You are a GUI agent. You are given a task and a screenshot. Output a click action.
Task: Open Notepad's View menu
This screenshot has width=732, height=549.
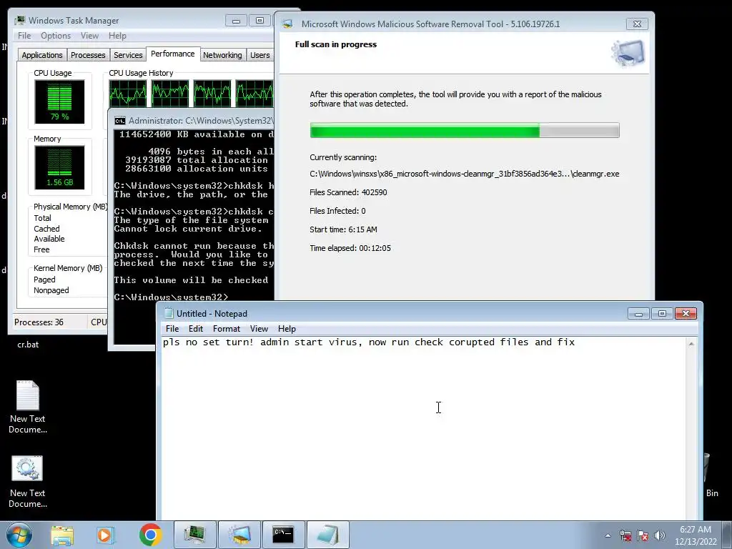pos(259,329)
